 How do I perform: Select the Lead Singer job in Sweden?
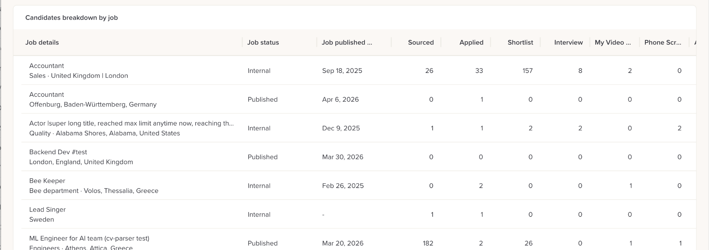[x=47, y=210]
